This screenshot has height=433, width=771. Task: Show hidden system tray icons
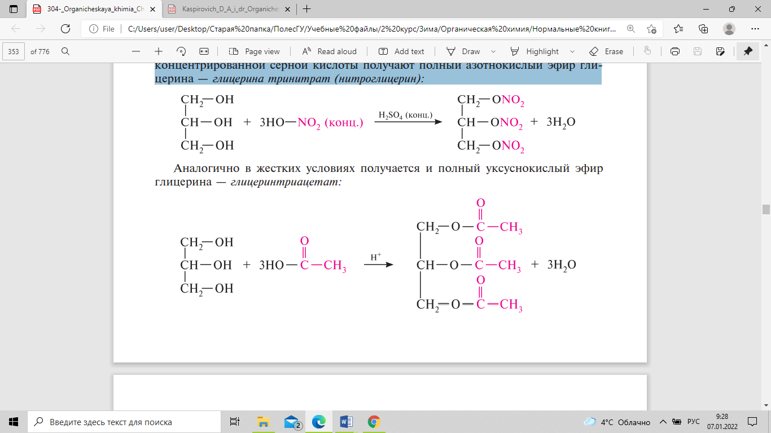tap(664, 422)
